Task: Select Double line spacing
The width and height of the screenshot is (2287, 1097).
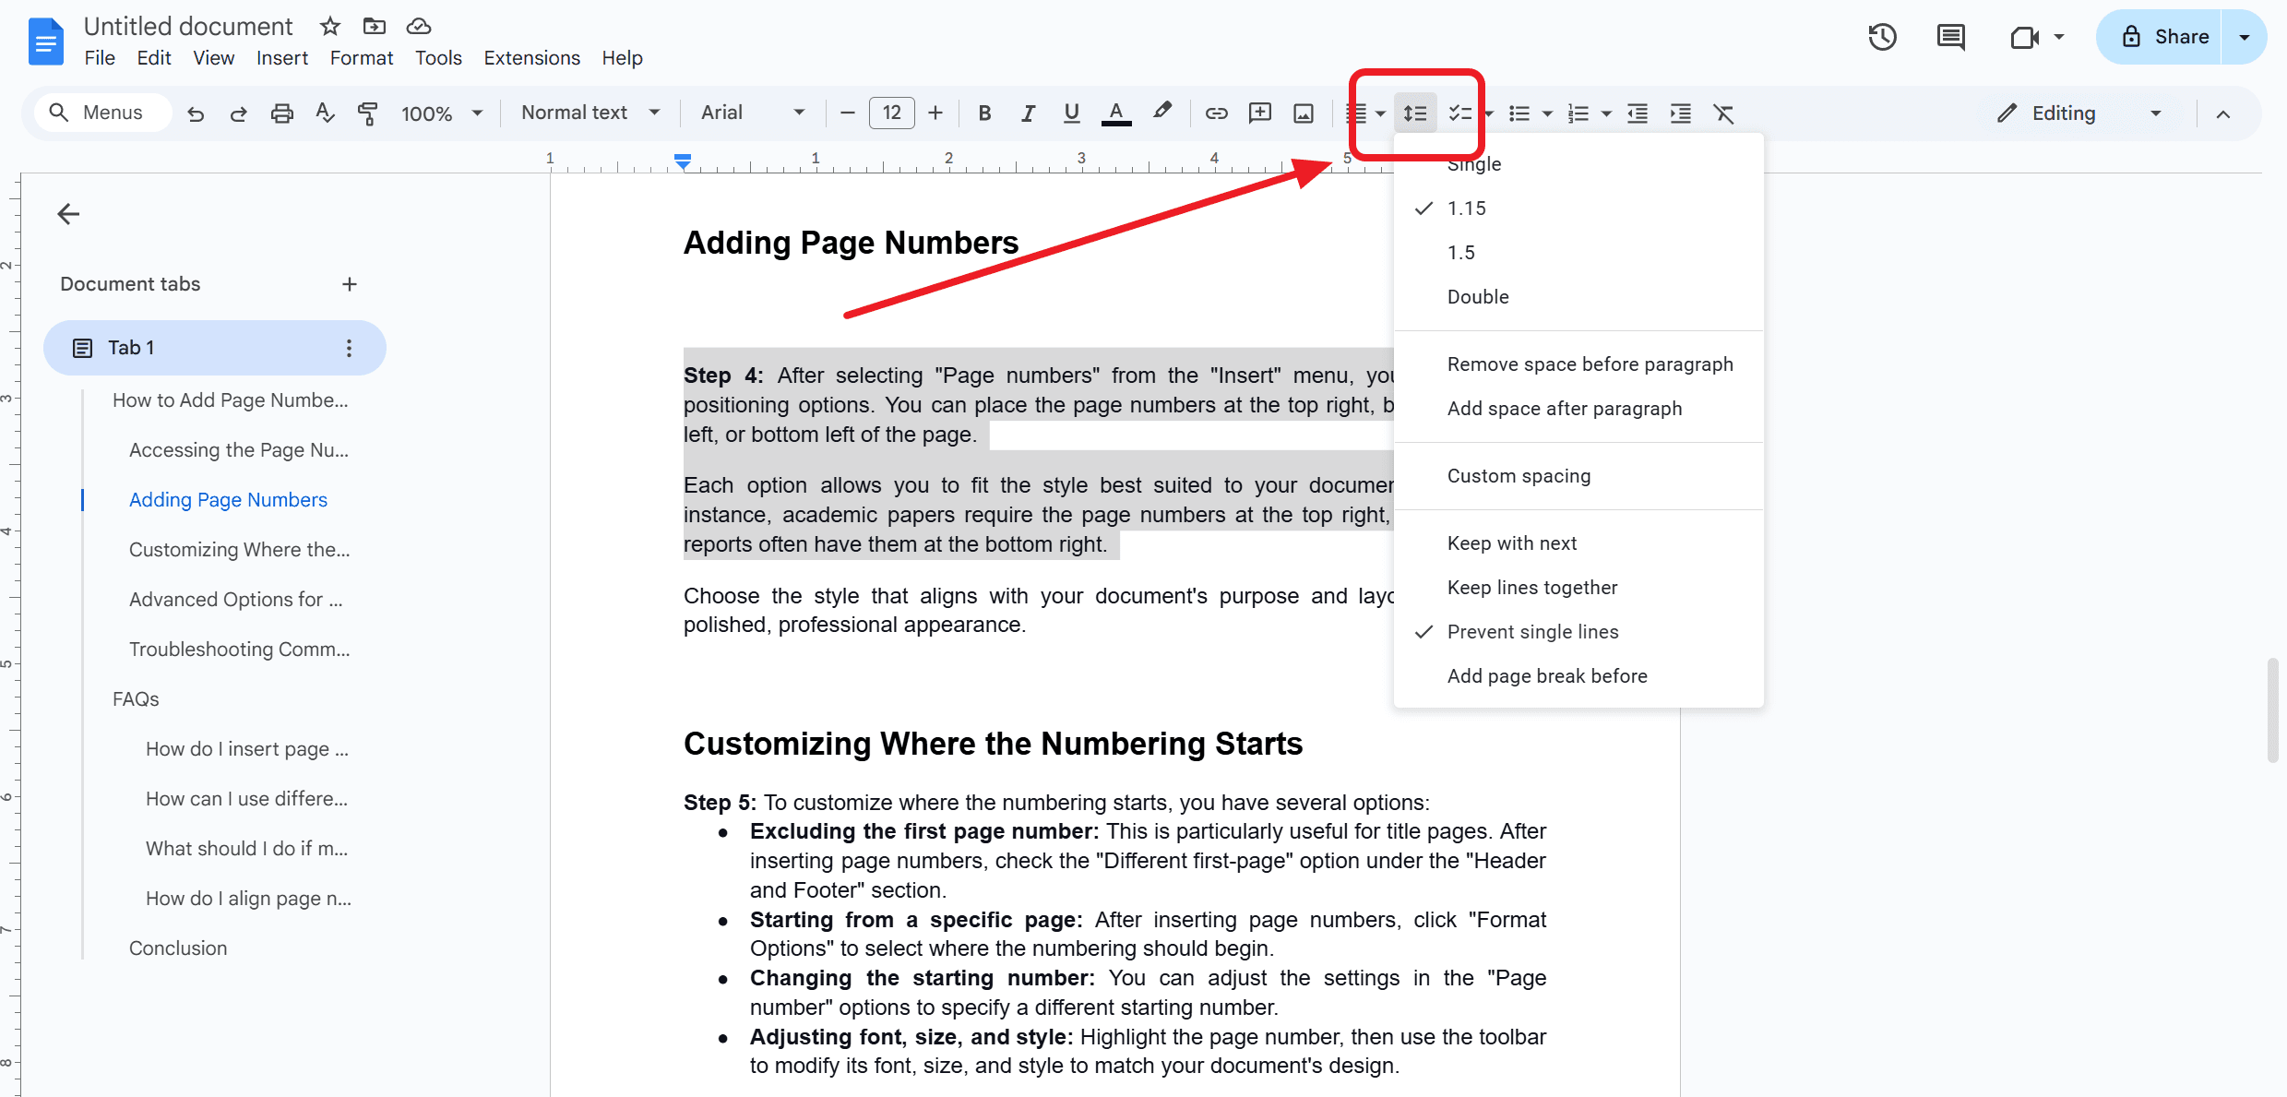Action: 1477,296
